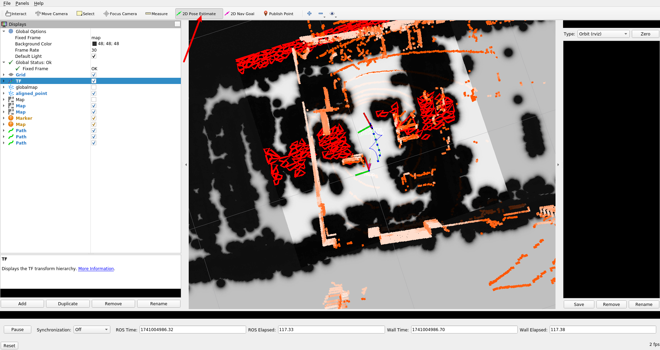Image resolution: width=660 pixels, height=350 pixels.
Task: Click the Add display button
Action: 22,304
